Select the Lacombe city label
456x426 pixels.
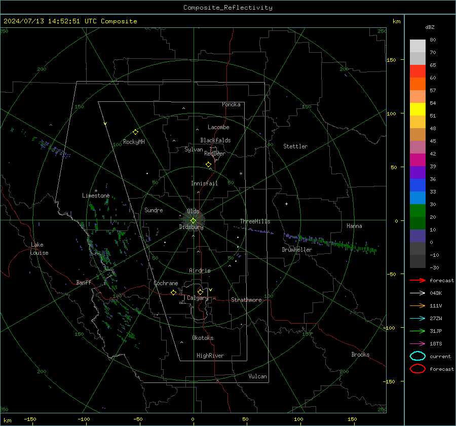pyautogui.click(x=218, y=127)
